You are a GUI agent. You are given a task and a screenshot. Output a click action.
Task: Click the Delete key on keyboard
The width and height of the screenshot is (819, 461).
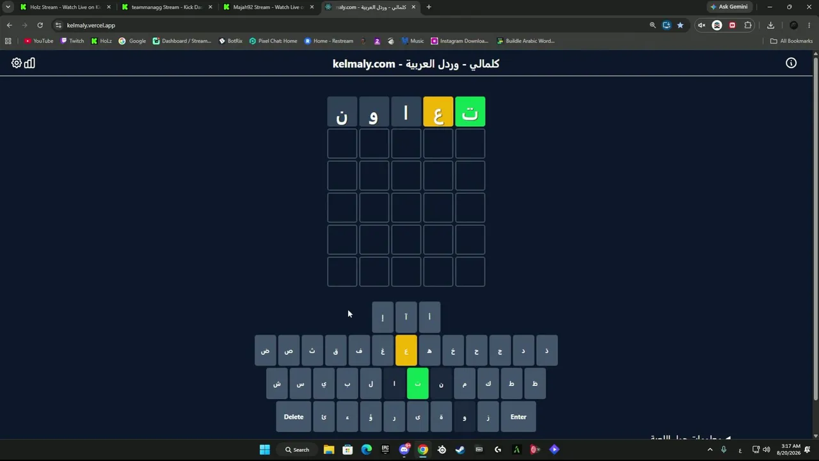click(294, 417)
